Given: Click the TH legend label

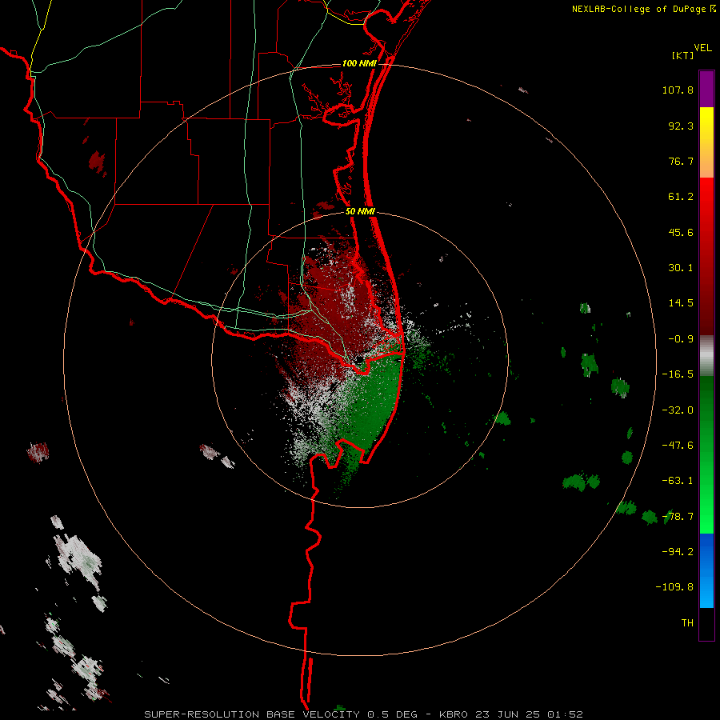Looking at the screenshot, I should [x=687, y=623].
